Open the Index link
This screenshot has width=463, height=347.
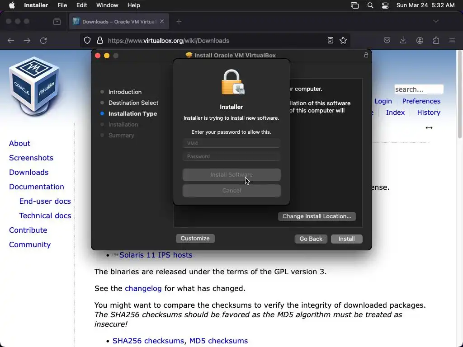pos(395,113)
